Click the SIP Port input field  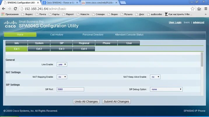point(70,89)
